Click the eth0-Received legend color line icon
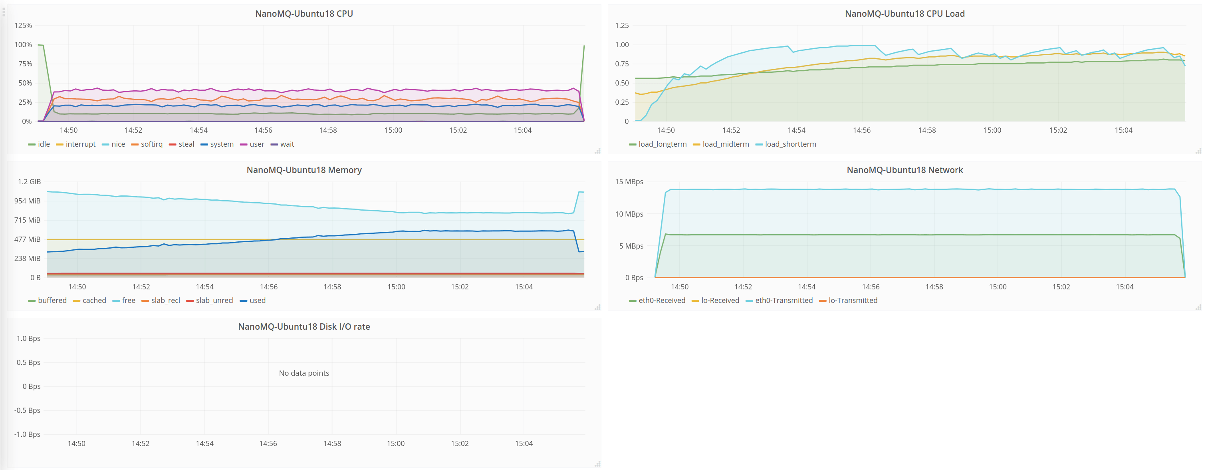 (633, 301)
